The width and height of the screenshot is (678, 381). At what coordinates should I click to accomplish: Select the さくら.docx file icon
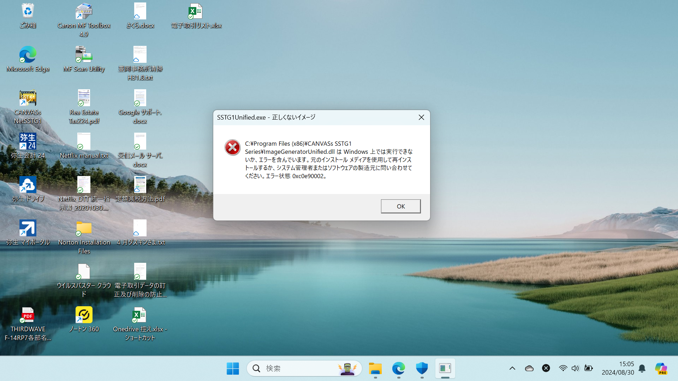[x=140, y=16]
